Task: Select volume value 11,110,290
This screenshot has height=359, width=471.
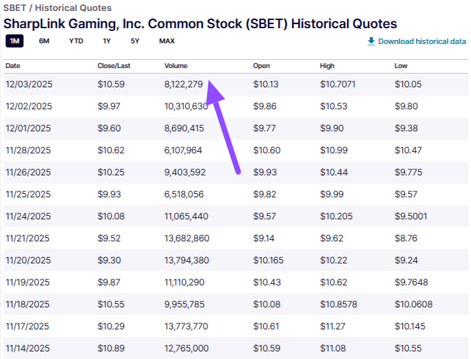Action: tap(185, 283)
